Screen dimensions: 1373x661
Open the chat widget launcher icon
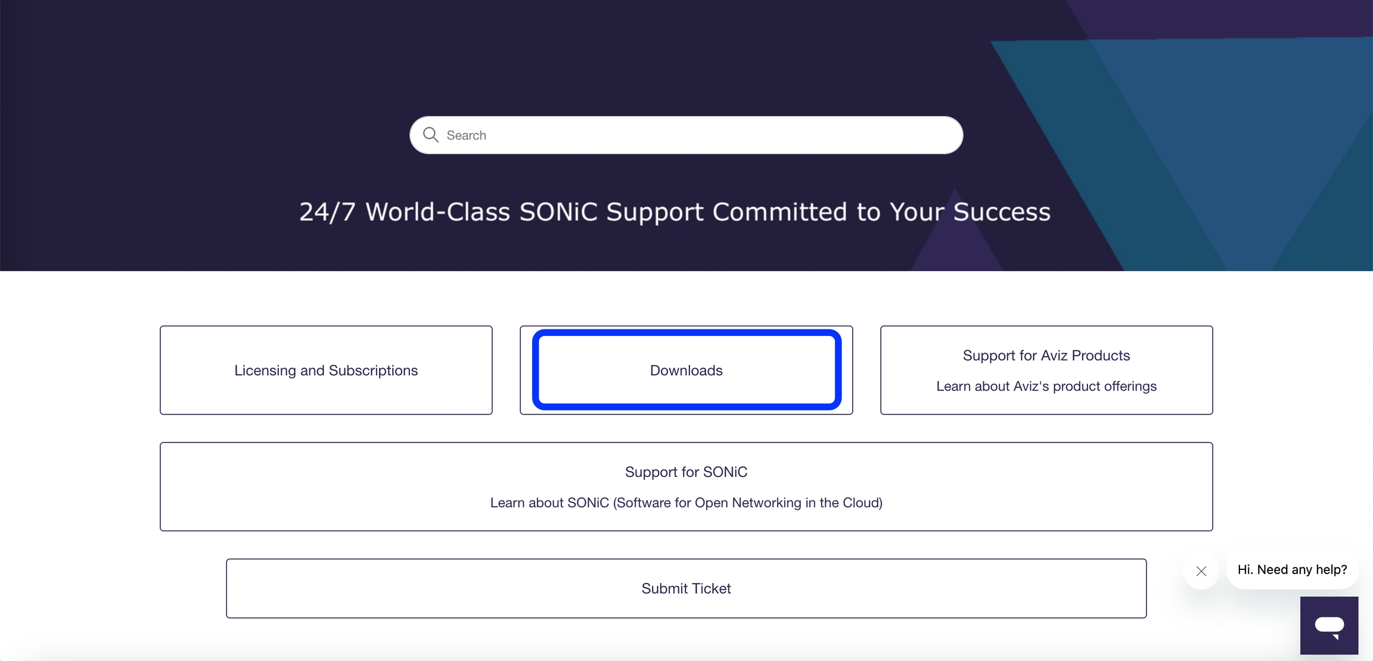[x=1329, y=625]
